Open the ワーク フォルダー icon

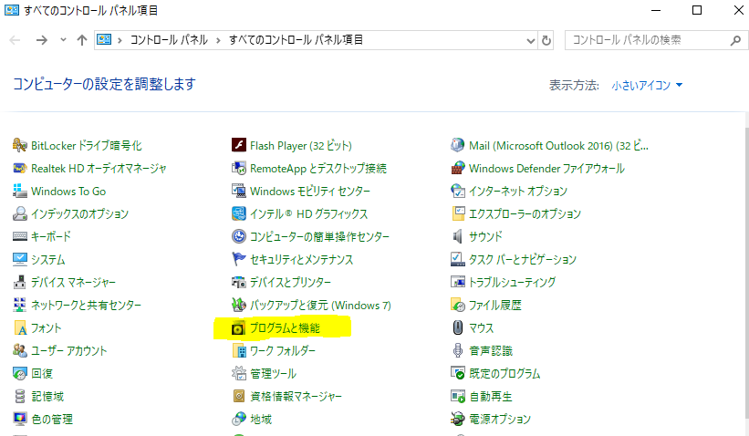(238, 350)
